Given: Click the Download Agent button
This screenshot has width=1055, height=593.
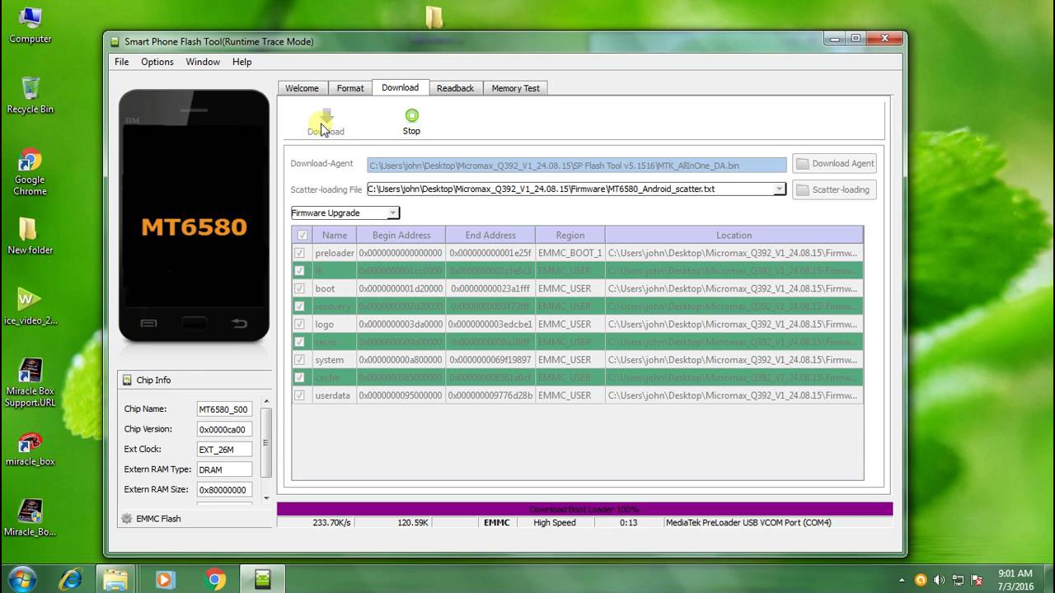Looking at the screenshot, I should tap(834, 164).
